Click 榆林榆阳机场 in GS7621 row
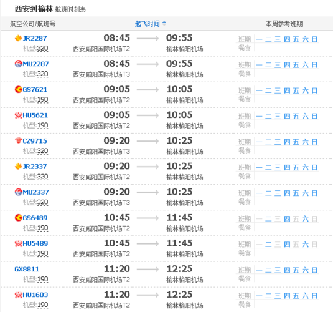The image size is (333, 312). pos(185,100)
